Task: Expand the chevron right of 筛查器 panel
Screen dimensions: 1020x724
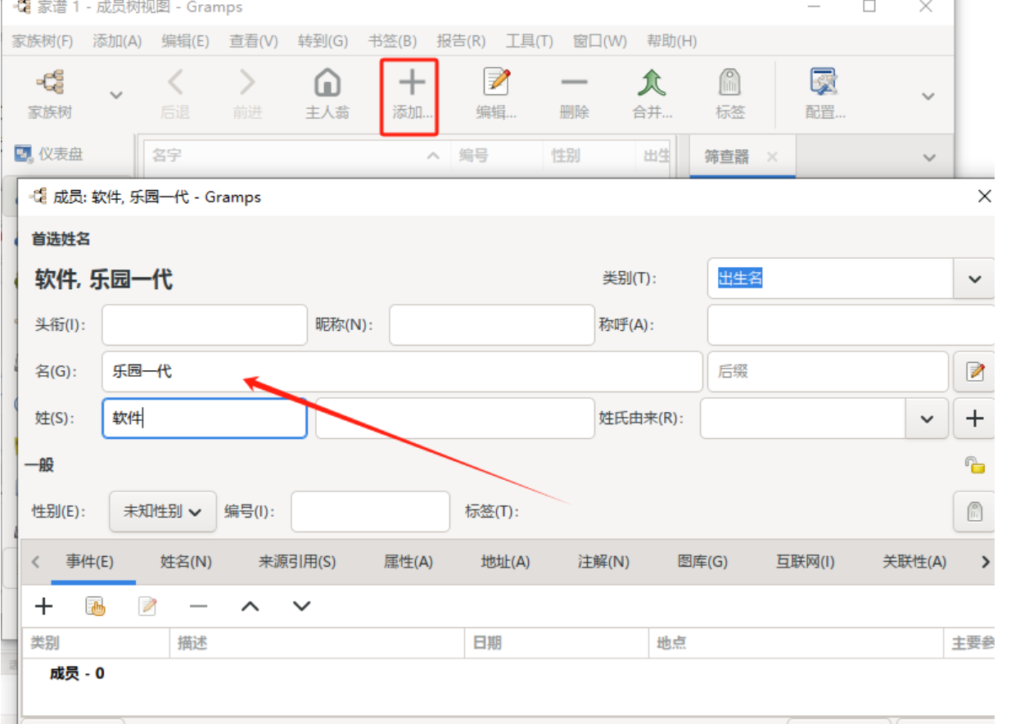Action: [929, 157]
